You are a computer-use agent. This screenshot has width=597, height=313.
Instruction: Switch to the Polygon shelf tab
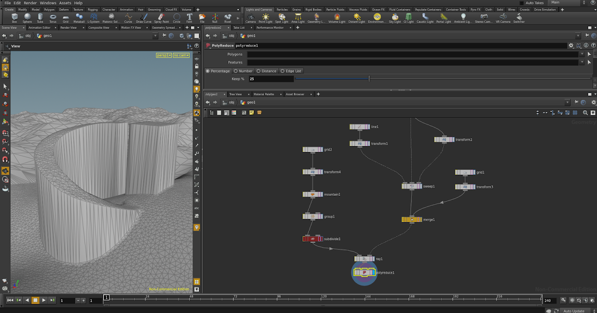(49, 9)
